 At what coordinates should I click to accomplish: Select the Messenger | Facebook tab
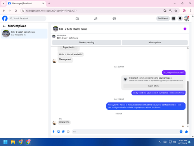(26, 4)
